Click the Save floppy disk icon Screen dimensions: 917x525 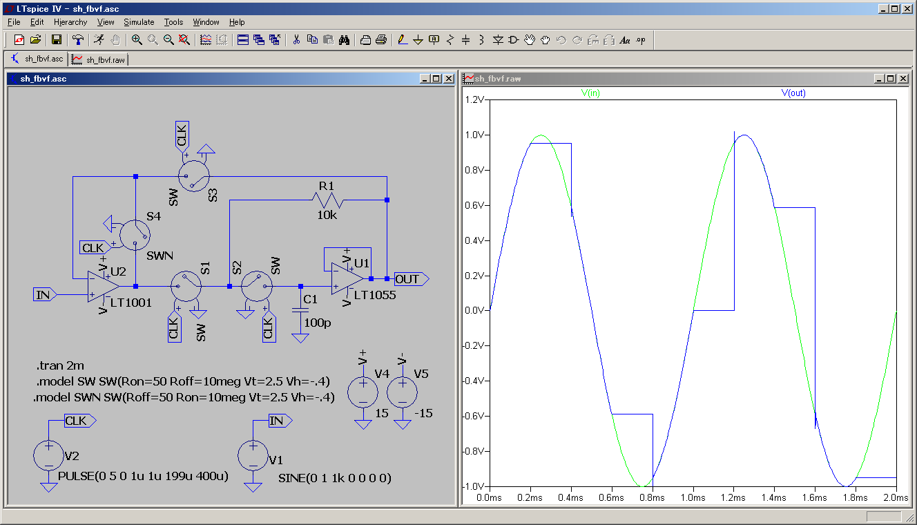point(57,40)
